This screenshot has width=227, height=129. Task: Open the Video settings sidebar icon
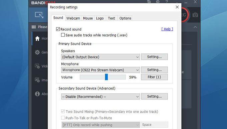tap(37, 66)
